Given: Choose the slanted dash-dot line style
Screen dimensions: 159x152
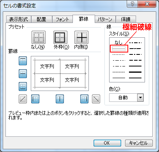Looking at the screenshot, I should pos(135,49).
